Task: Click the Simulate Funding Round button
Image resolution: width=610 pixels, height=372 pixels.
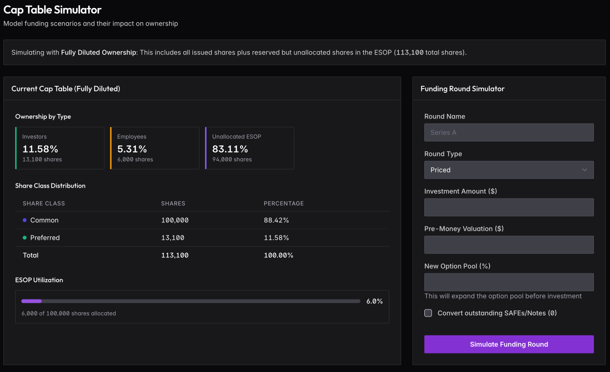Action: 509,345
